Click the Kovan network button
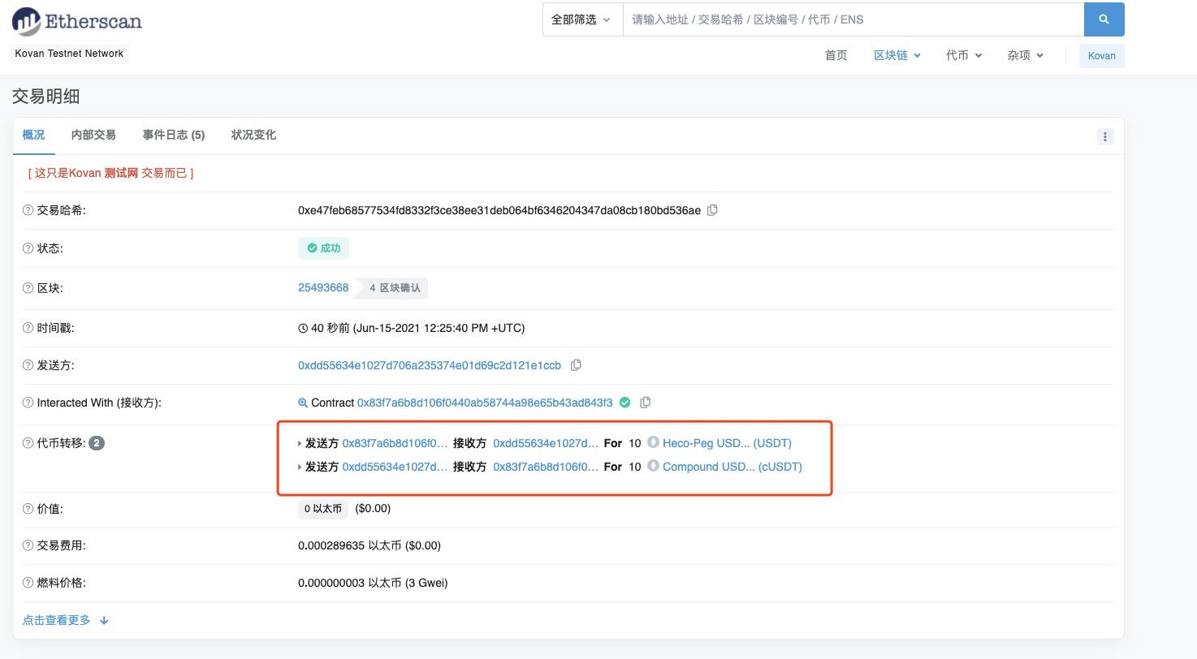1197x659 pixels. [x=1101, y=56]
